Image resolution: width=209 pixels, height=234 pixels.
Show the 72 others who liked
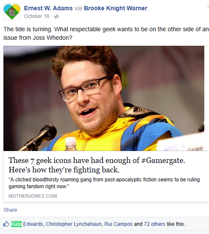154,224
